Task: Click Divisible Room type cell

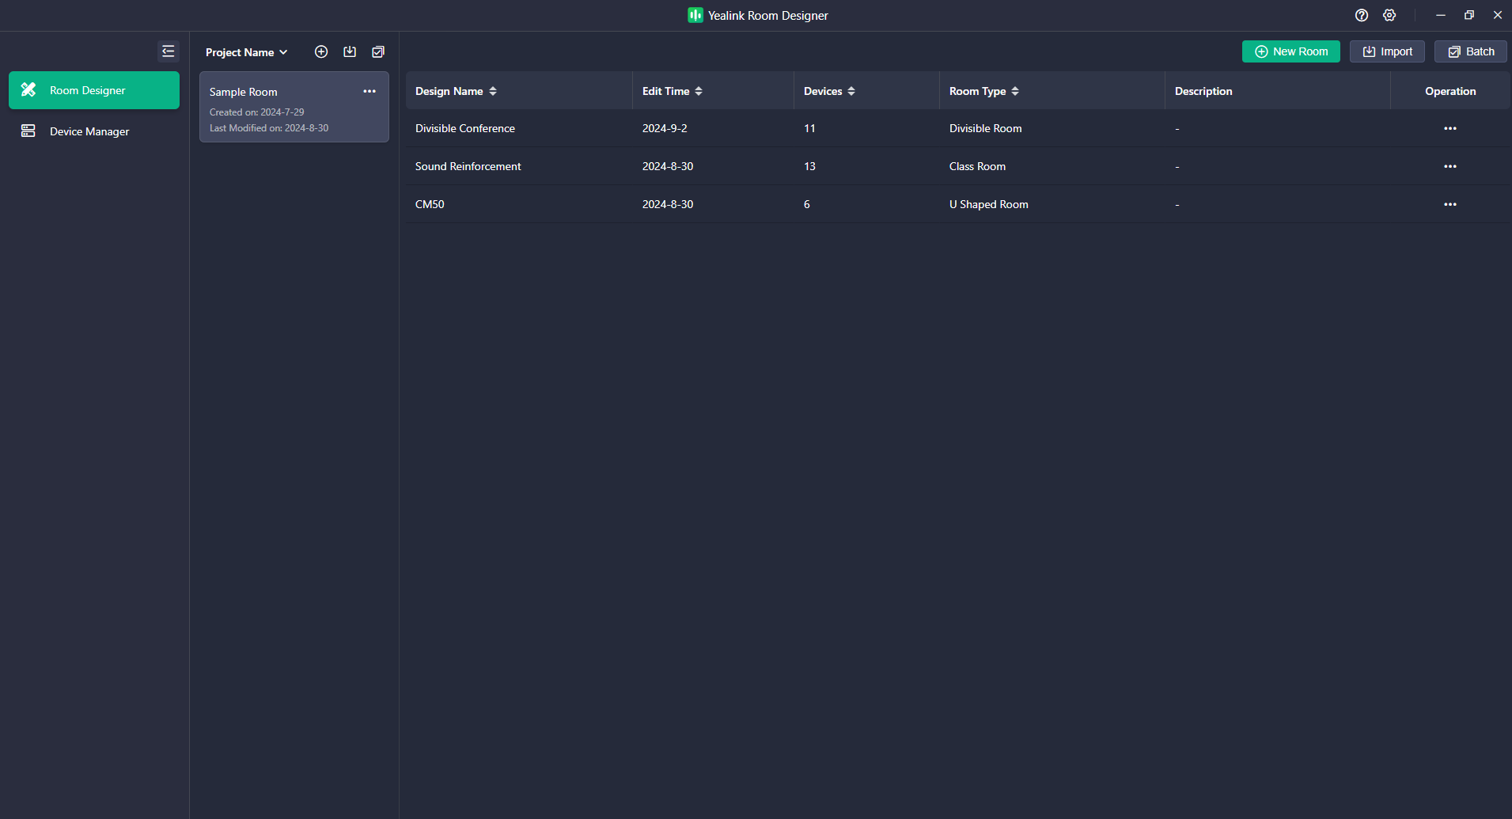Action: [x=985, y=128]
